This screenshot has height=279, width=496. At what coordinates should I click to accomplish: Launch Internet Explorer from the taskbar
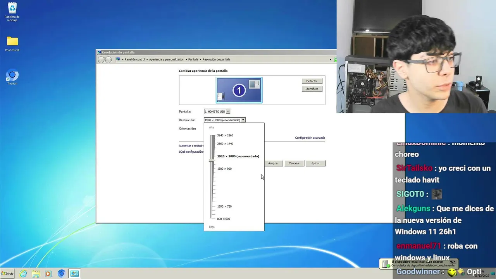(x=23, y=274)
